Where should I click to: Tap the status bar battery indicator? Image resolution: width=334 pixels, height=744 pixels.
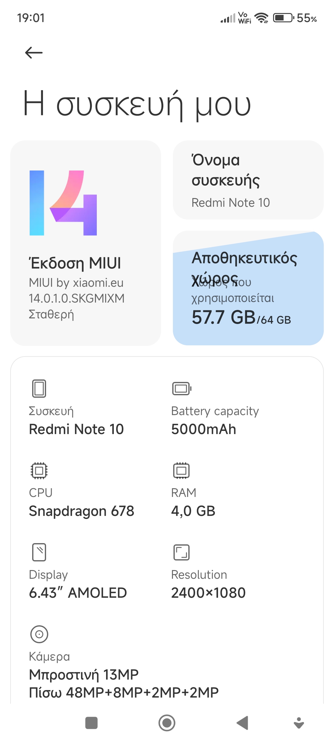point(283,18)
